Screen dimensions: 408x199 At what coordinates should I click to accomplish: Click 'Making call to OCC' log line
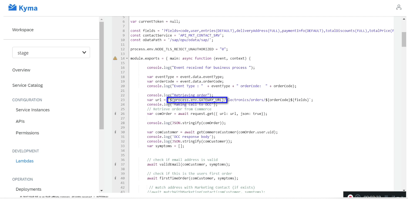182,104
